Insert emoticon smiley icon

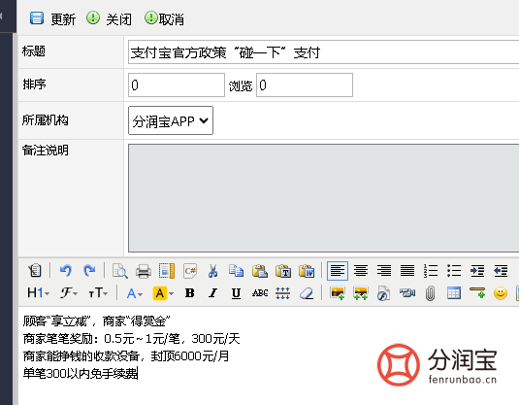pos(501,293)
